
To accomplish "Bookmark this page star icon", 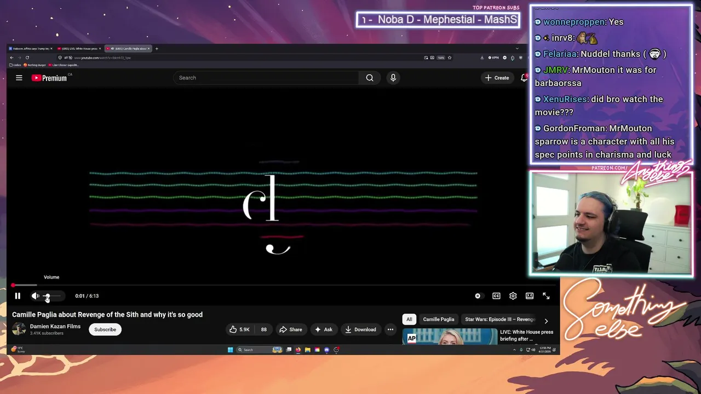I will (450, 57).
